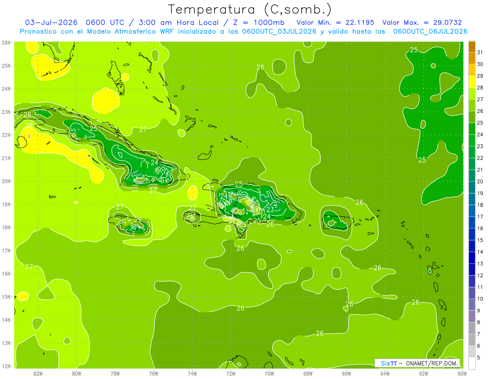Screen dimensions: 491x379
Task: Click the "70W" longitude axis label
Action: tap(269, 373)
